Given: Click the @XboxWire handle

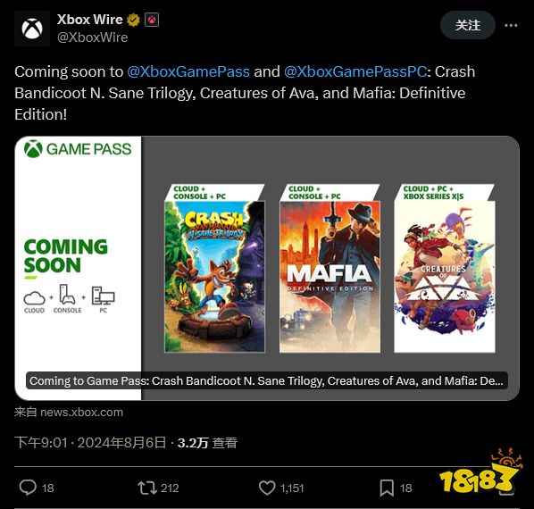Looking at the screenshot, I should coord(92,38).
